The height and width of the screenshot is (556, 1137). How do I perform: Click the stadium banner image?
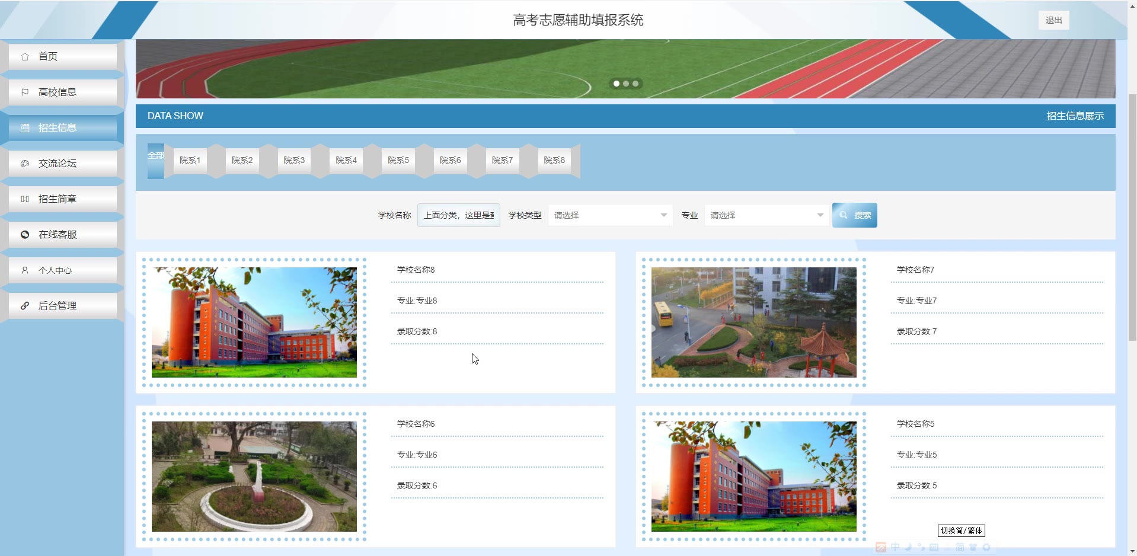click(625, 69)
